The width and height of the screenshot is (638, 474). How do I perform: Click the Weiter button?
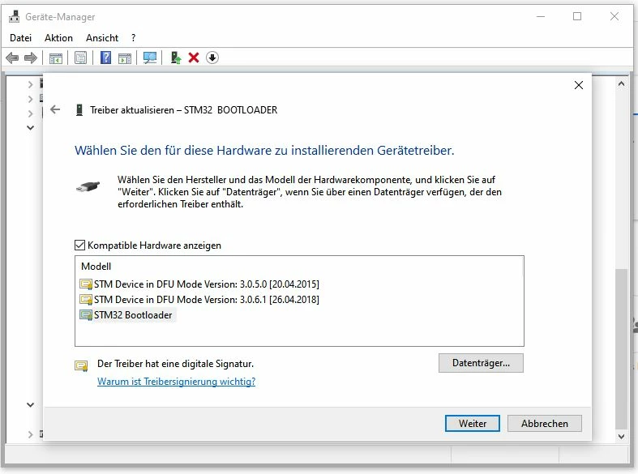[x=473, y=424]
